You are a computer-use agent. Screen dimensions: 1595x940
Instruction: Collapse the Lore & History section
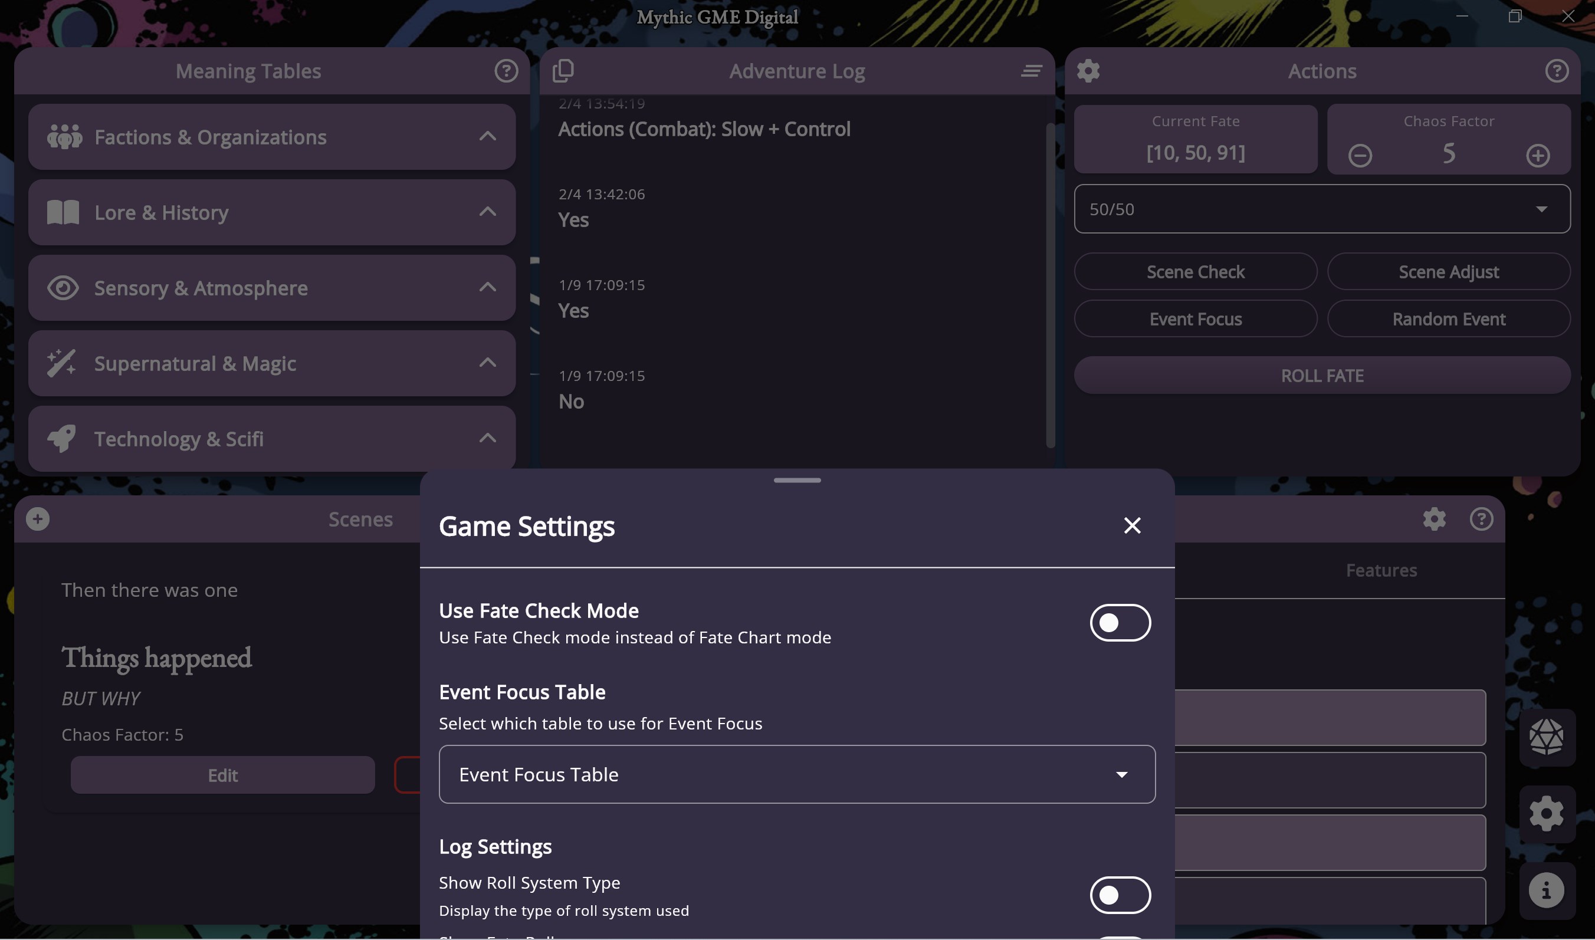click(487, 212)
